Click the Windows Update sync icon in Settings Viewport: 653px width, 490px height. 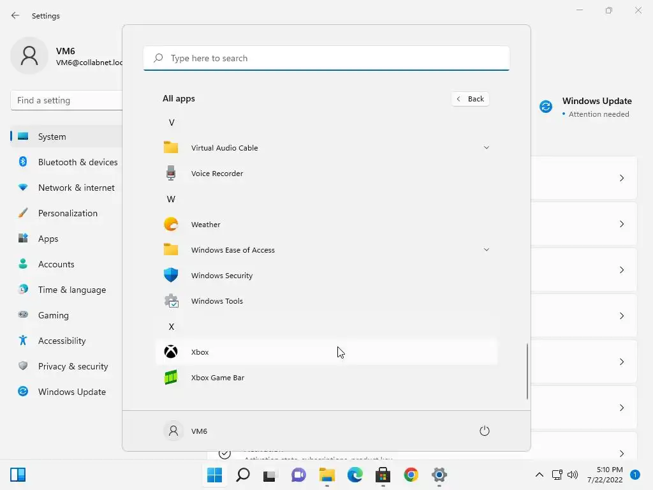pyautogui.click(x=546, y=107)
